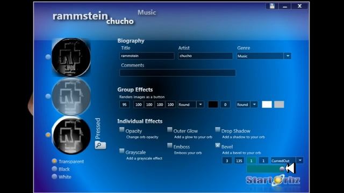This screenshot has width=344, height=193.
Task: Click 'Renders images as a button' text
Action: pyautogui.click(x=142, y=96)
